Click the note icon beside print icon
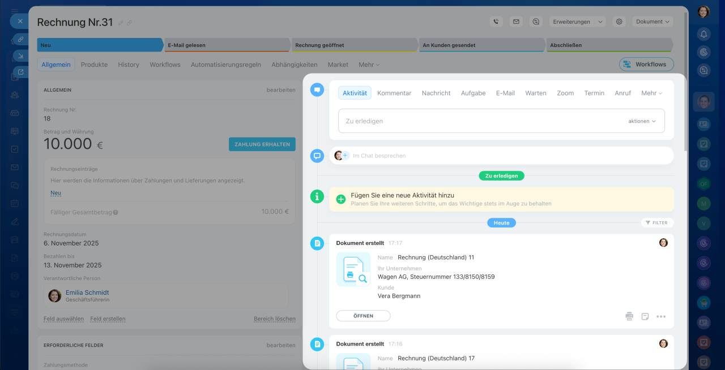The width and height of the screenshot is (725, 370). pyautogui.click(x=645, y=316)
